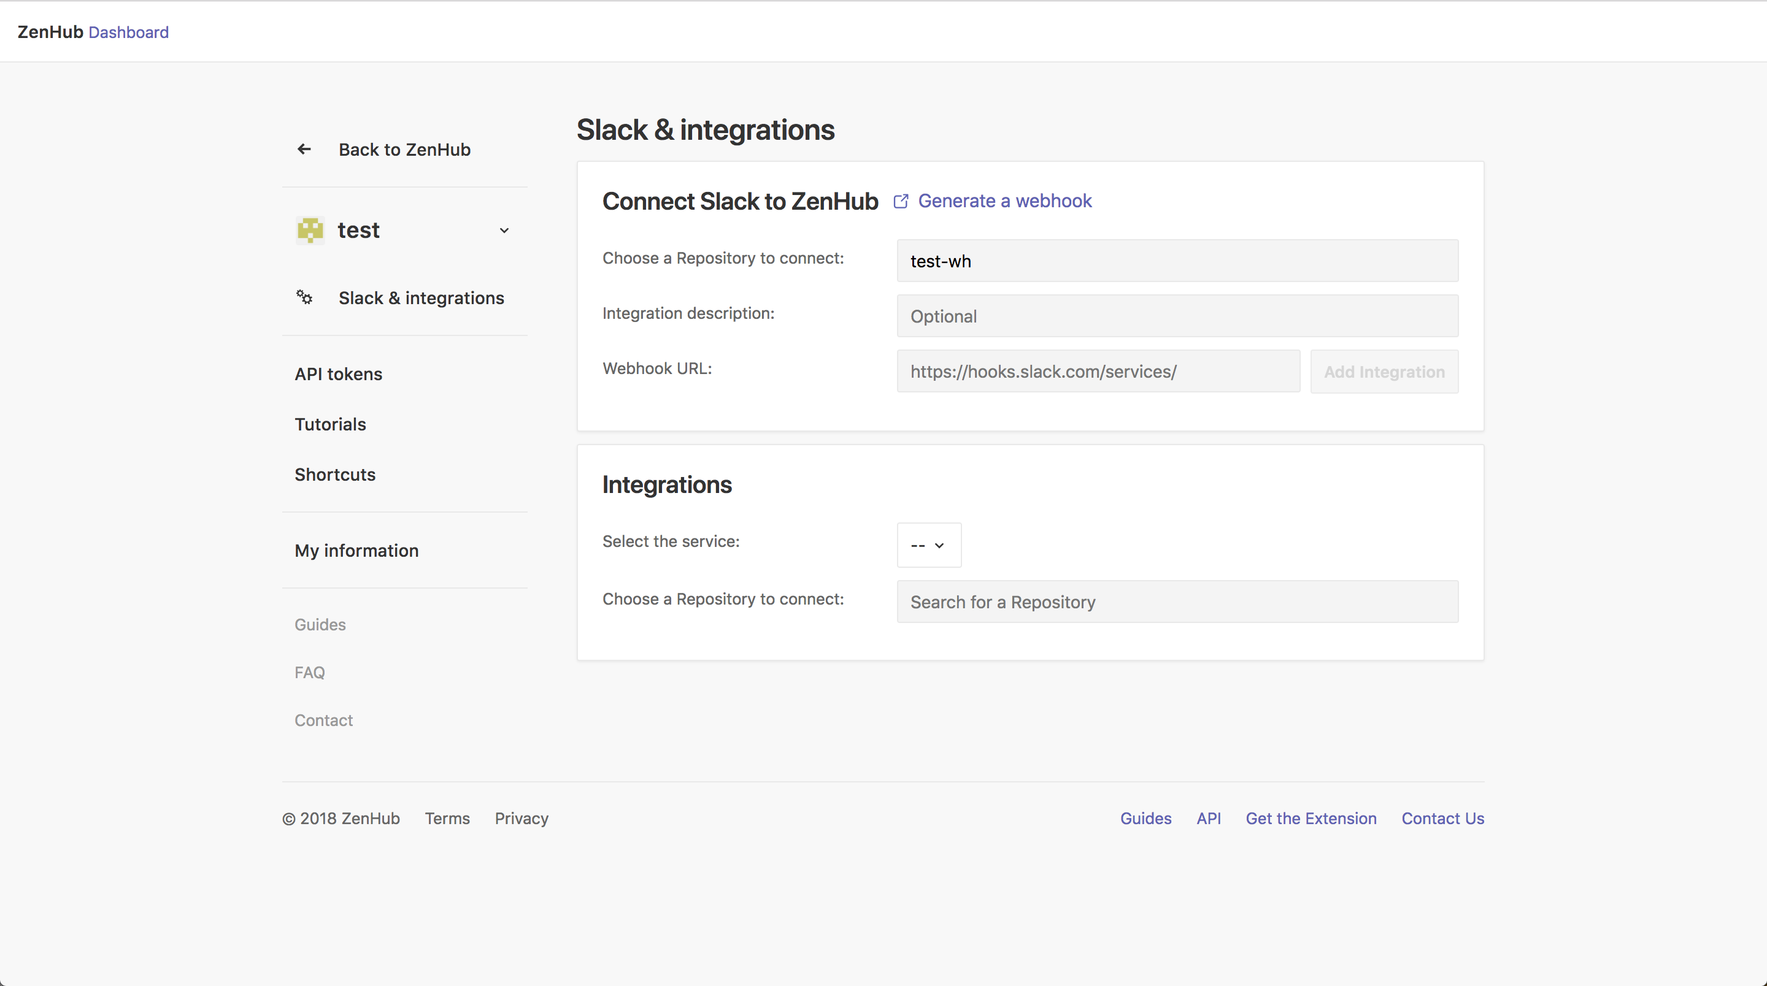The image size is (1767, 986).
Task: Open the test-wh repository chooser
Action: pyautogui.click(x=1177, y=261)
